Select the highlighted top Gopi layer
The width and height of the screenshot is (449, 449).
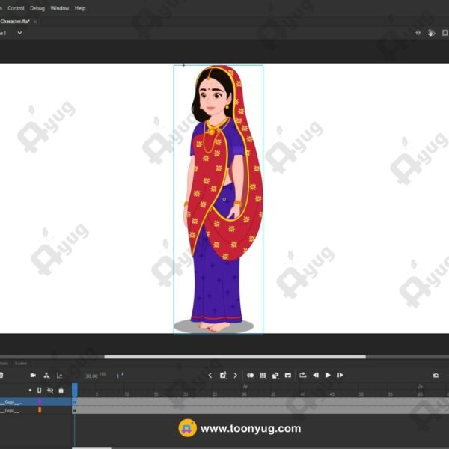[35, 402]
